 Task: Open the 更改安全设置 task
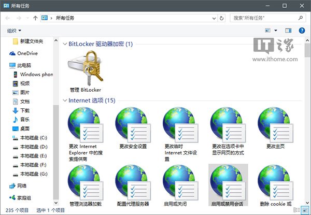[x=133, y=128]
